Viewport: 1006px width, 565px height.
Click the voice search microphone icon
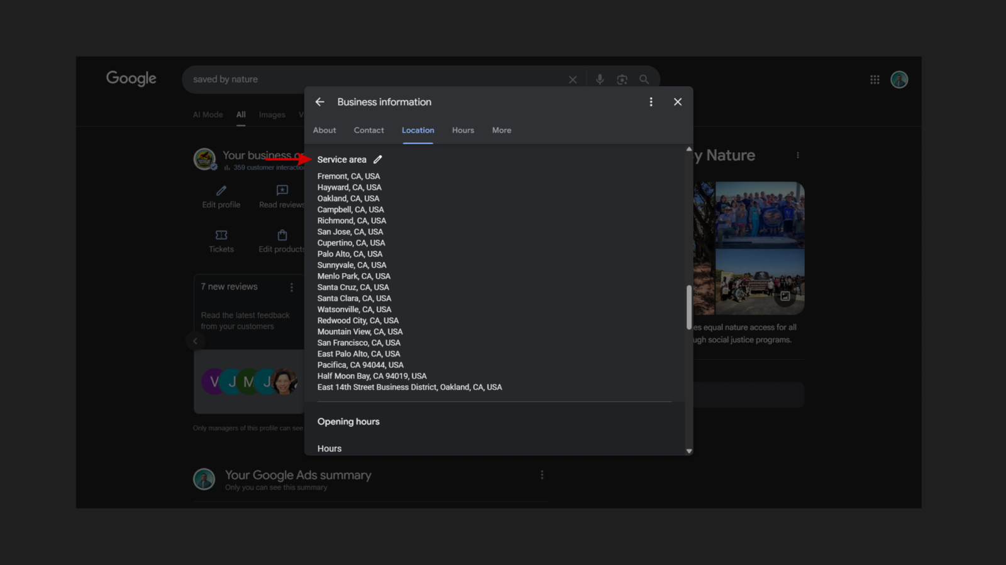(600, 80)
